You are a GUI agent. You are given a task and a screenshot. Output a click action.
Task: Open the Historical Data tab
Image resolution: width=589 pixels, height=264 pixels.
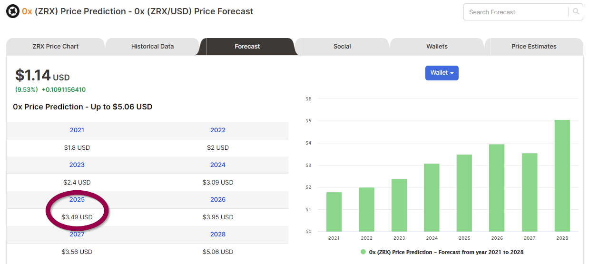coord(152,47)
